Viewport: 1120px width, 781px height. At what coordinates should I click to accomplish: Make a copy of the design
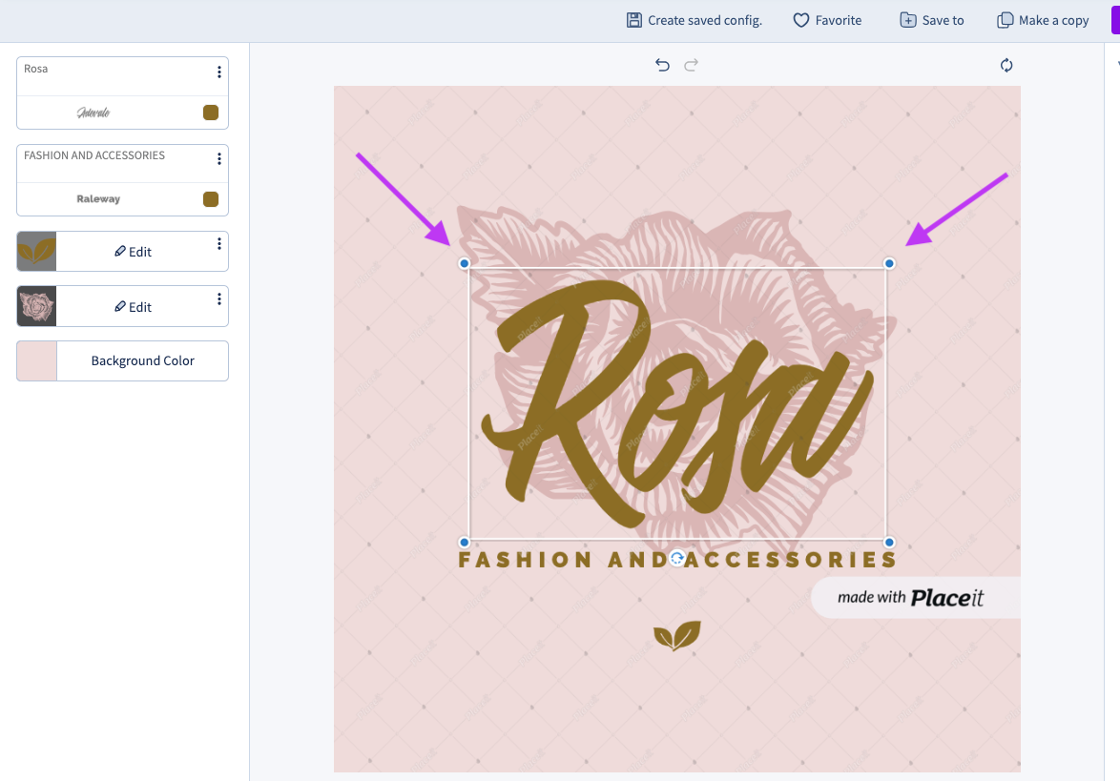point(1043,20)
